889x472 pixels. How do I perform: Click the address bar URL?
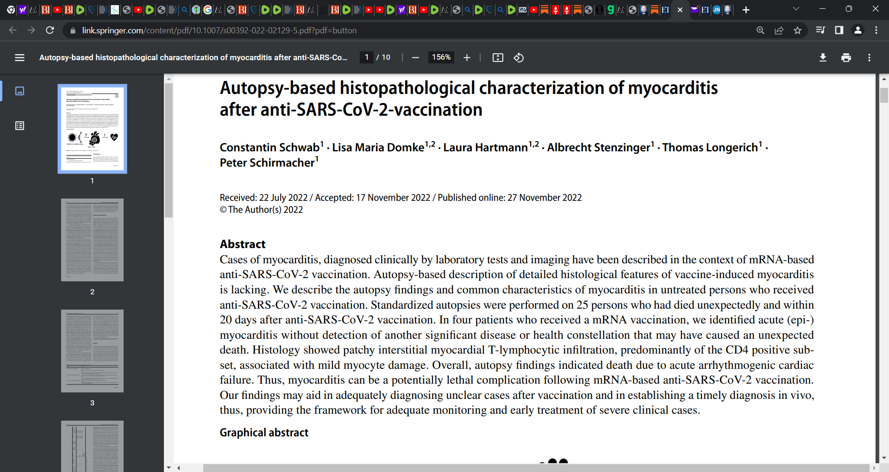click(x=219, y=30)
